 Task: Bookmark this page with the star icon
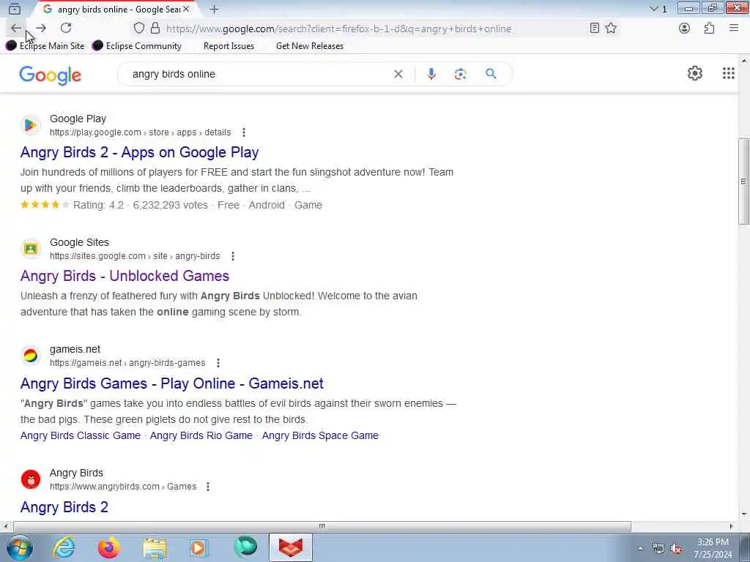coord(611,29)
